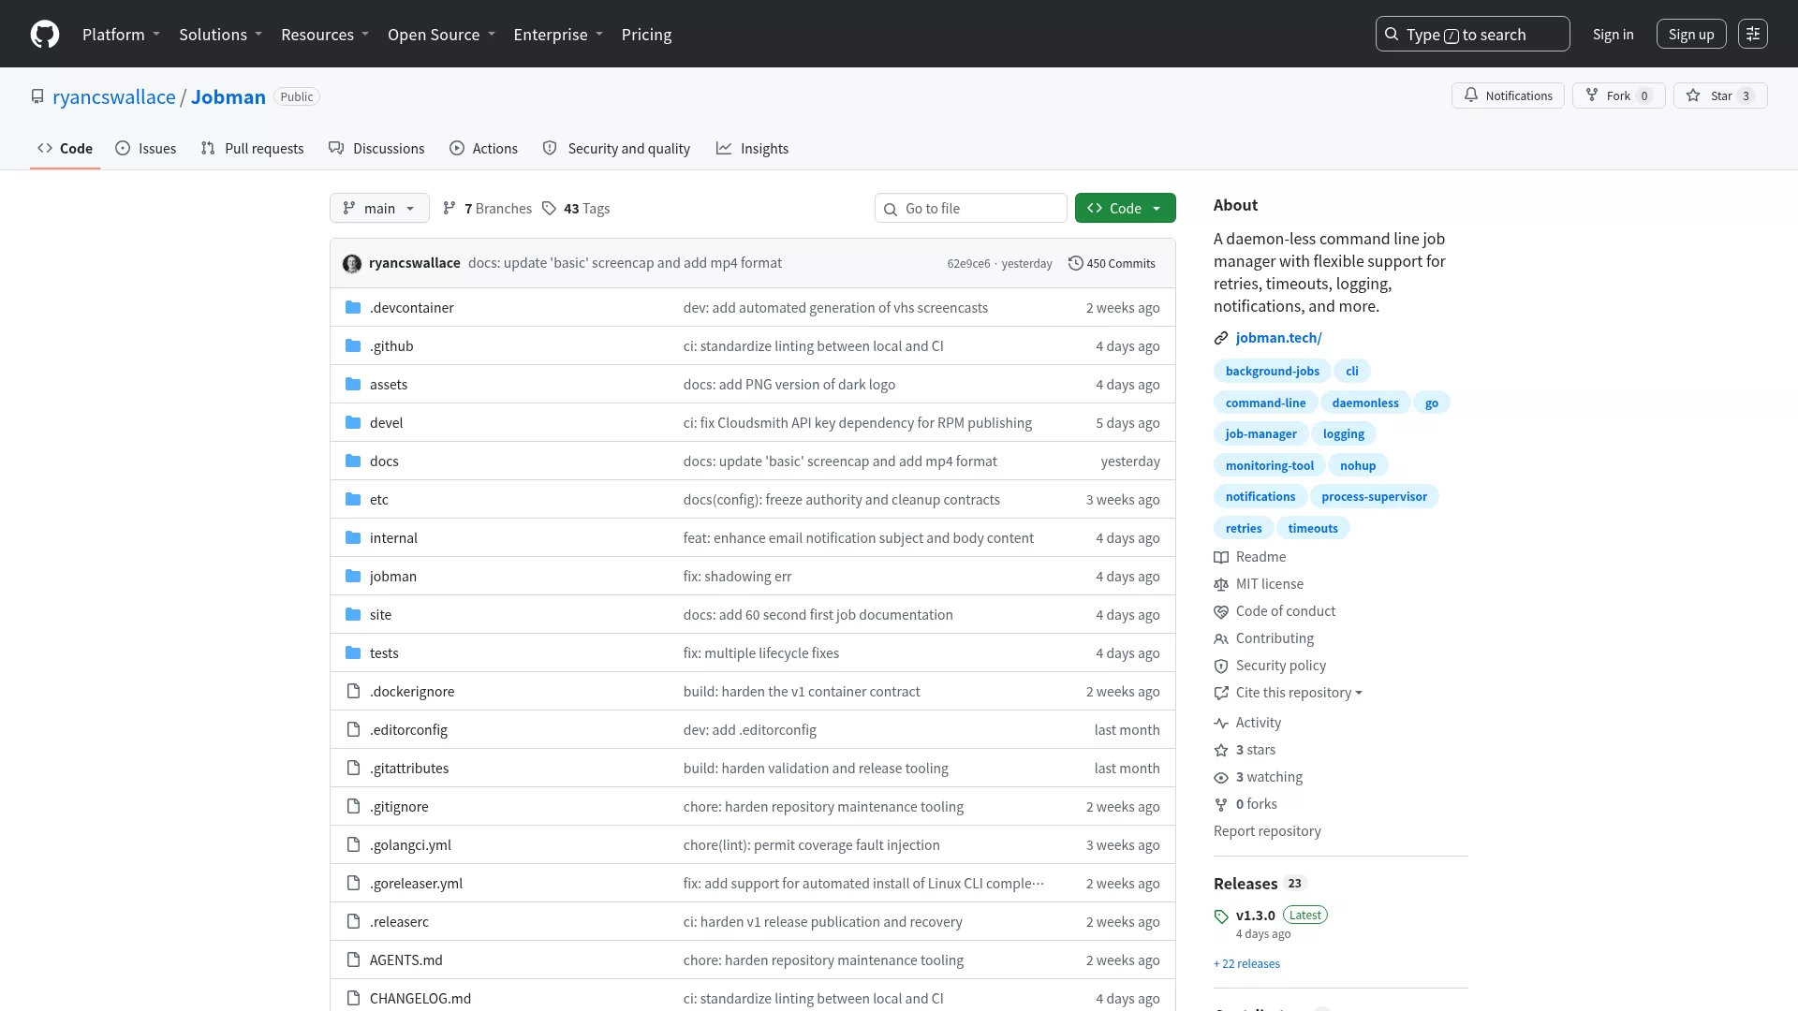1798x1011 pixels.
Task: Open the jobman folder icon
Action: [x=353, y=577]
